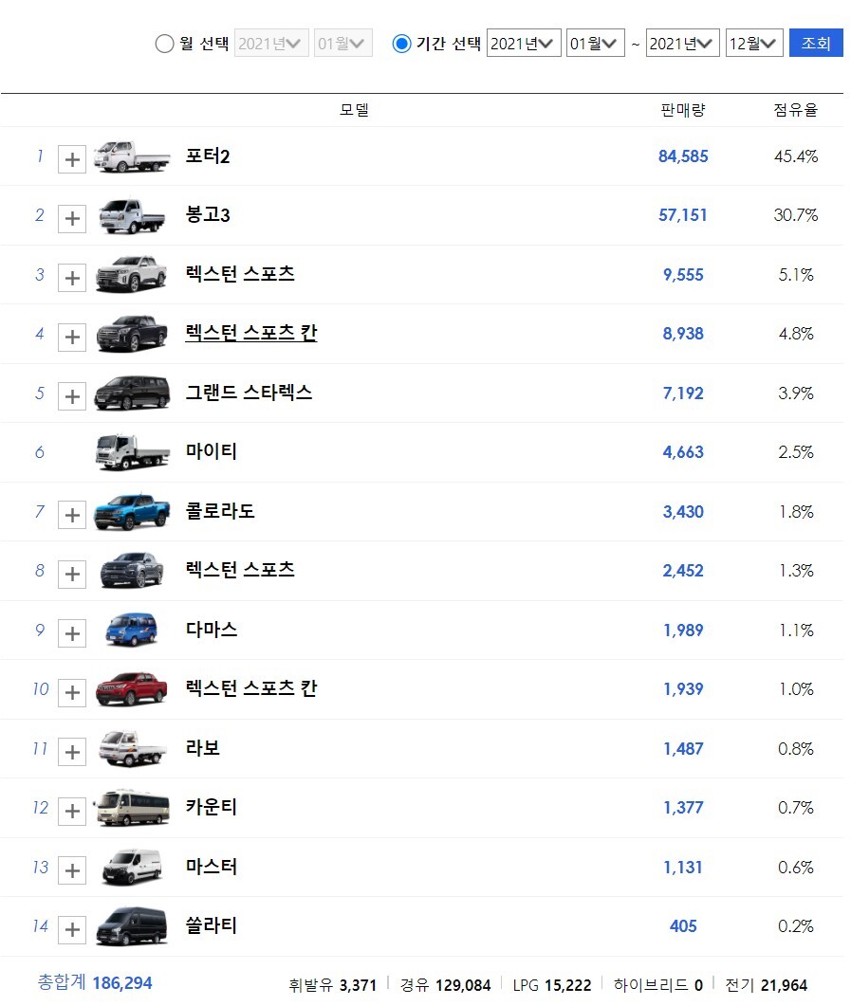Click the 전기 21,964 fuel total

pyautogui.click(x=767, y=985)
